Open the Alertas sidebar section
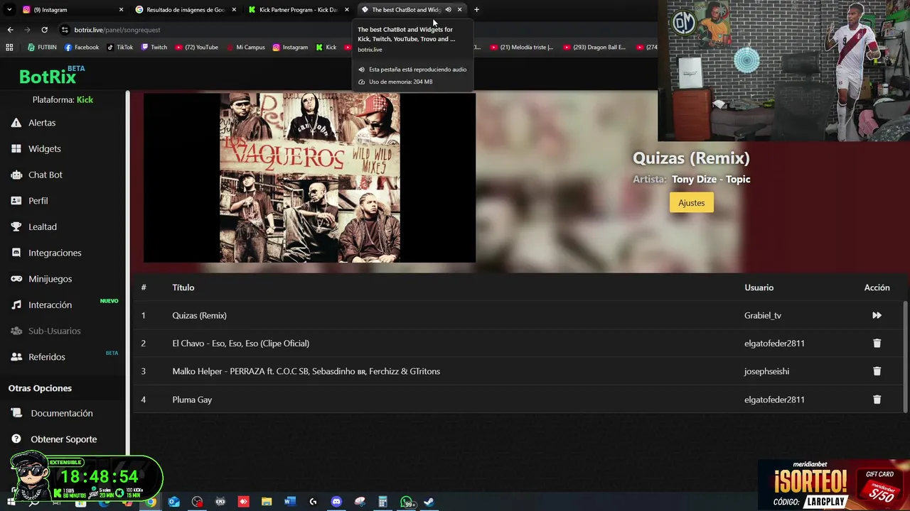Screen dimensions: 910x511 (x=41, y=123)
